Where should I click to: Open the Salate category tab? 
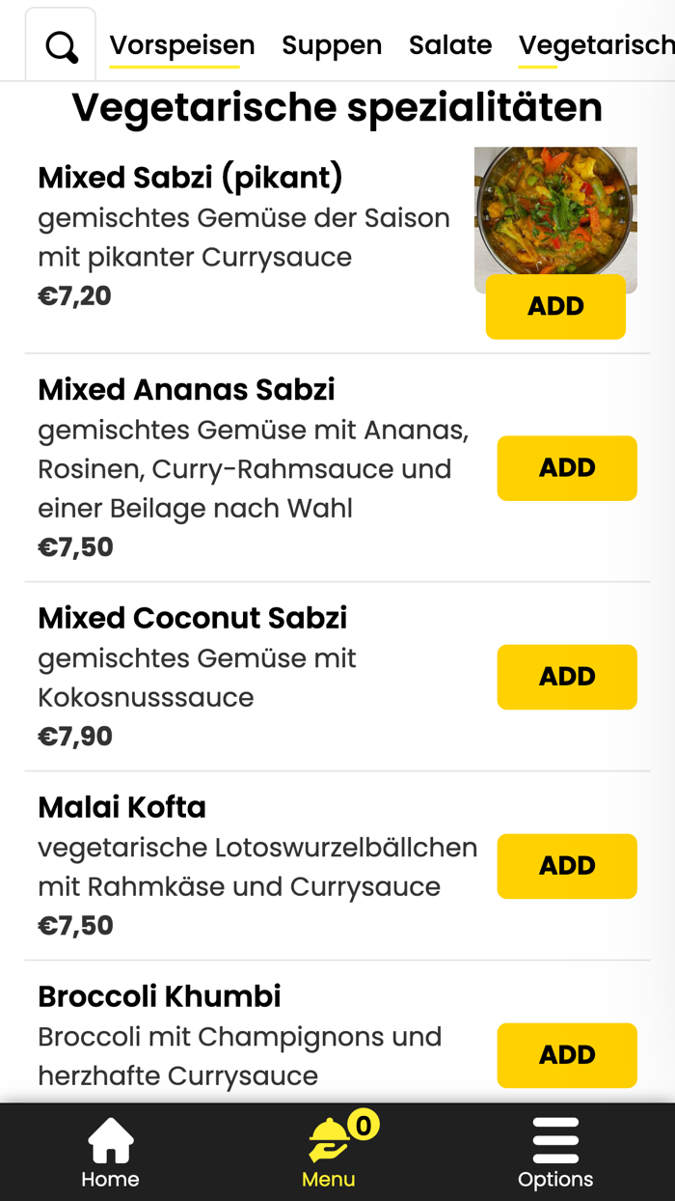449,44
